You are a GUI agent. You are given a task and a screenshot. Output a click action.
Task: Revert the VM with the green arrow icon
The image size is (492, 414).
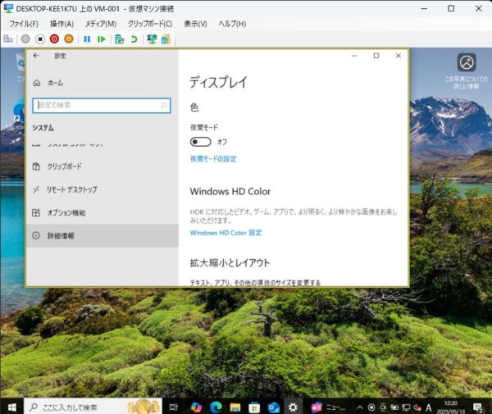pos(134,39)
